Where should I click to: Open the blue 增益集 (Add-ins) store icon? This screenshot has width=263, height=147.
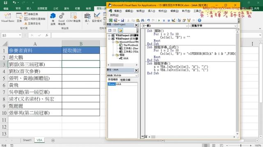53,19
